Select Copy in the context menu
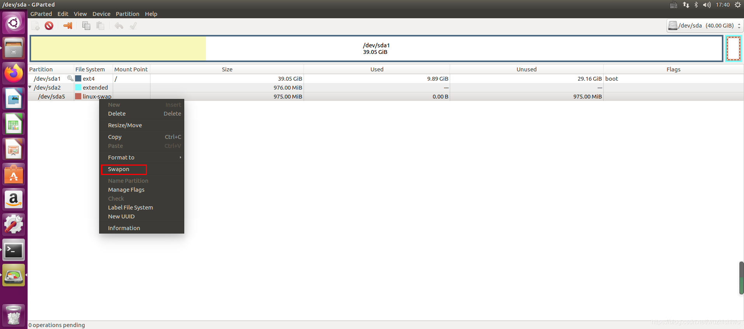Viewport: 744px width, 329px height. click(x=141, y=137)
